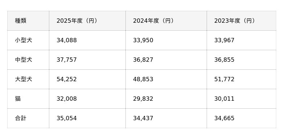Select the cell showing 34,088
Image resolution: width=290 pixels, height=139 pixels.
pyautogui.click(x=87, y=40)
